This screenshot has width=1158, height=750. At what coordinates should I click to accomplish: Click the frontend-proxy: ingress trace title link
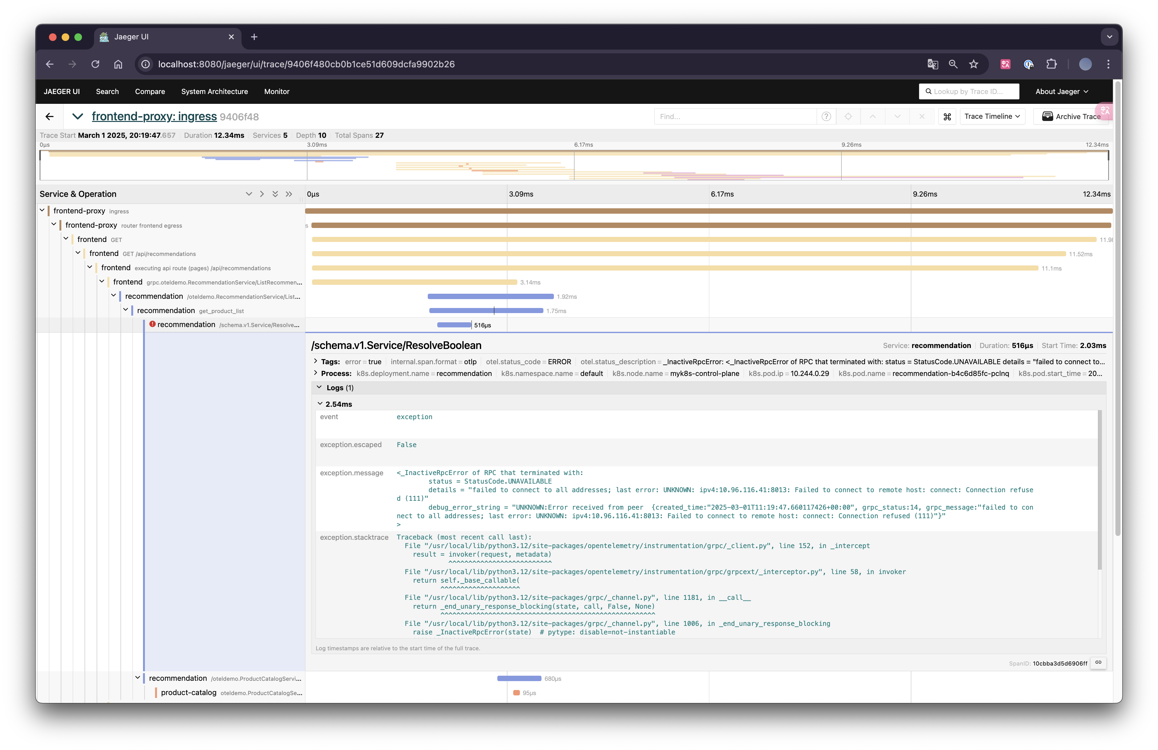click(x=154, y=117)
